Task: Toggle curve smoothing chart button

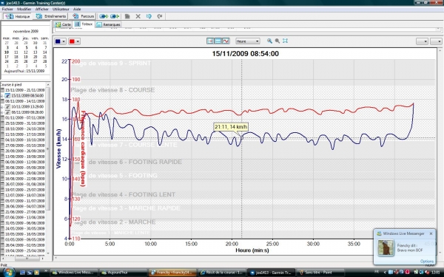Action: tap(226, 41)
